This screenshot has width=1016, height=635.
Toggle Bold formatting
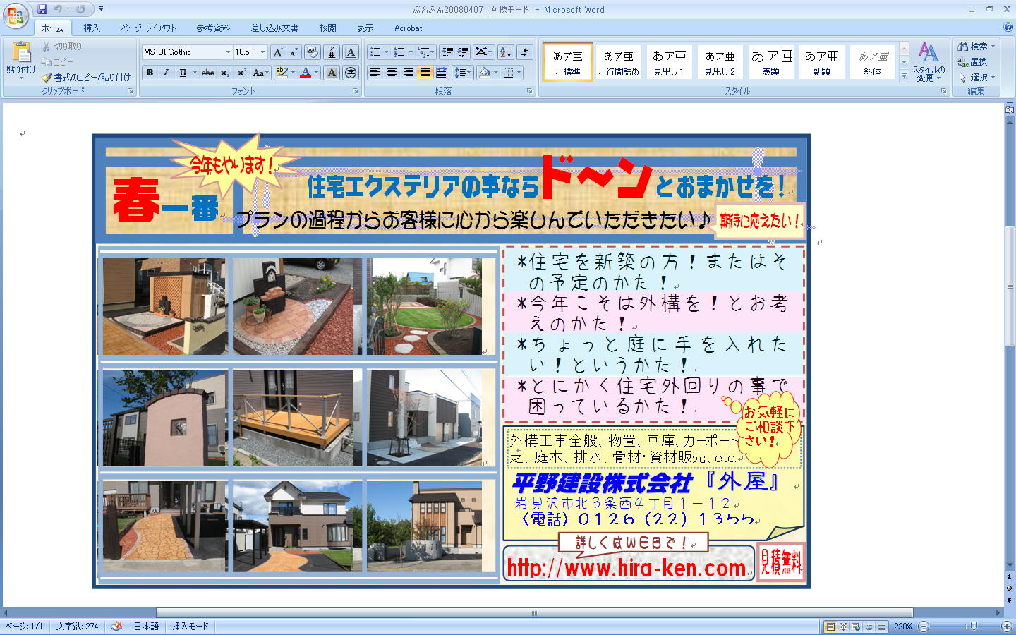(x=150, y=73)
